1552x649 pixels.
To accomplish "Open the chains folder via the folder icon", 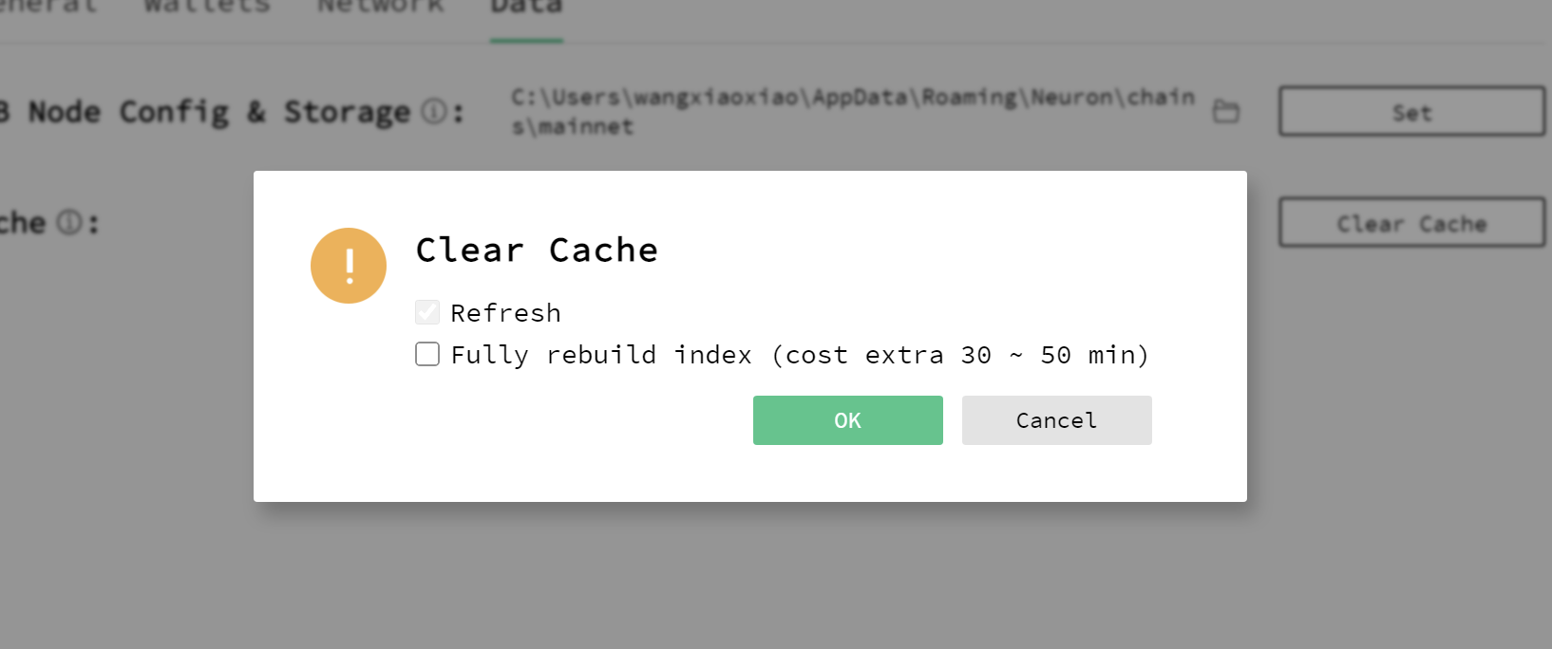I will pos(1226,111).
